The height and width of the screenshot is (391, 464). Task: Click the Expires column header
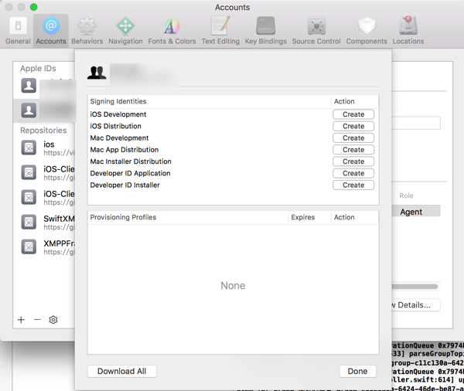pyautogui.click(x=309, y=217)
